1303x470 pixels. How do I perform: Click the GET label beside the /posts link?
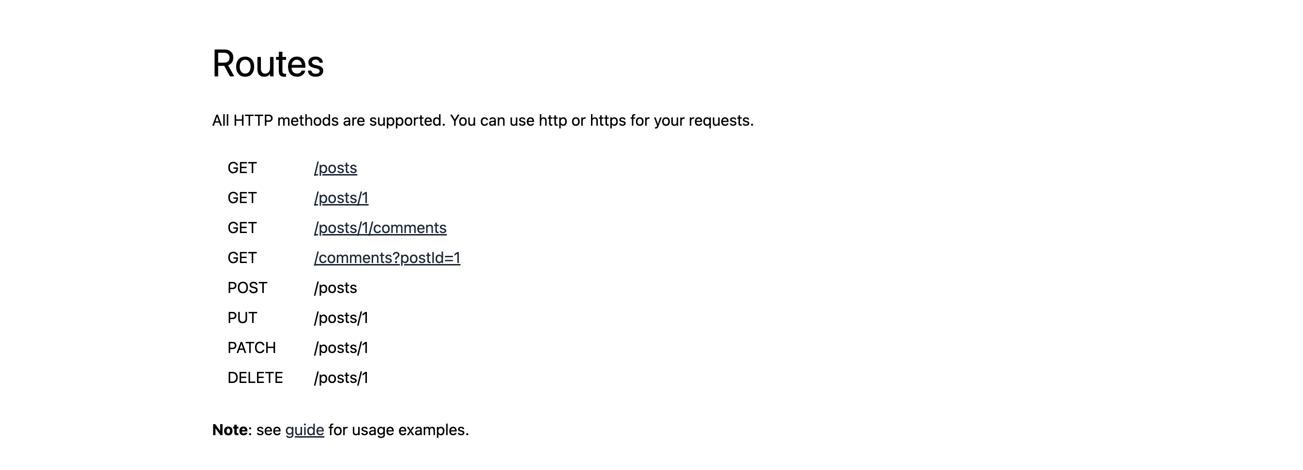[x=242, y=168]
